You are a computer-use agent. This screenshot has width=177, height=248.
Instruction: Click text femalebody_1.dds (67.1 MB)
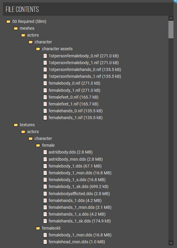click(75, 166)
